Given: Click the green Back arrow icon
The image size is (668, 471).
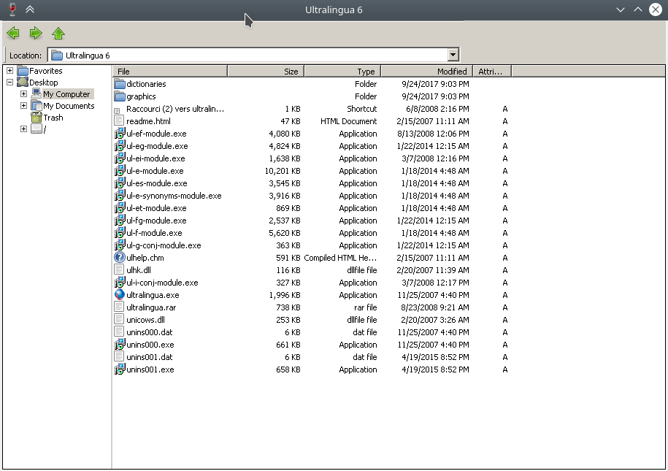Looking at the screenshot, I should (12, 33).
